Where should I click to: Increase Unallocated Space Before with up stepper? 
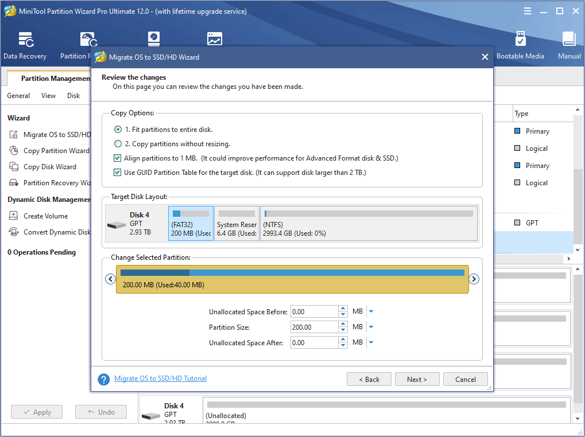click(x=343, y=309)
